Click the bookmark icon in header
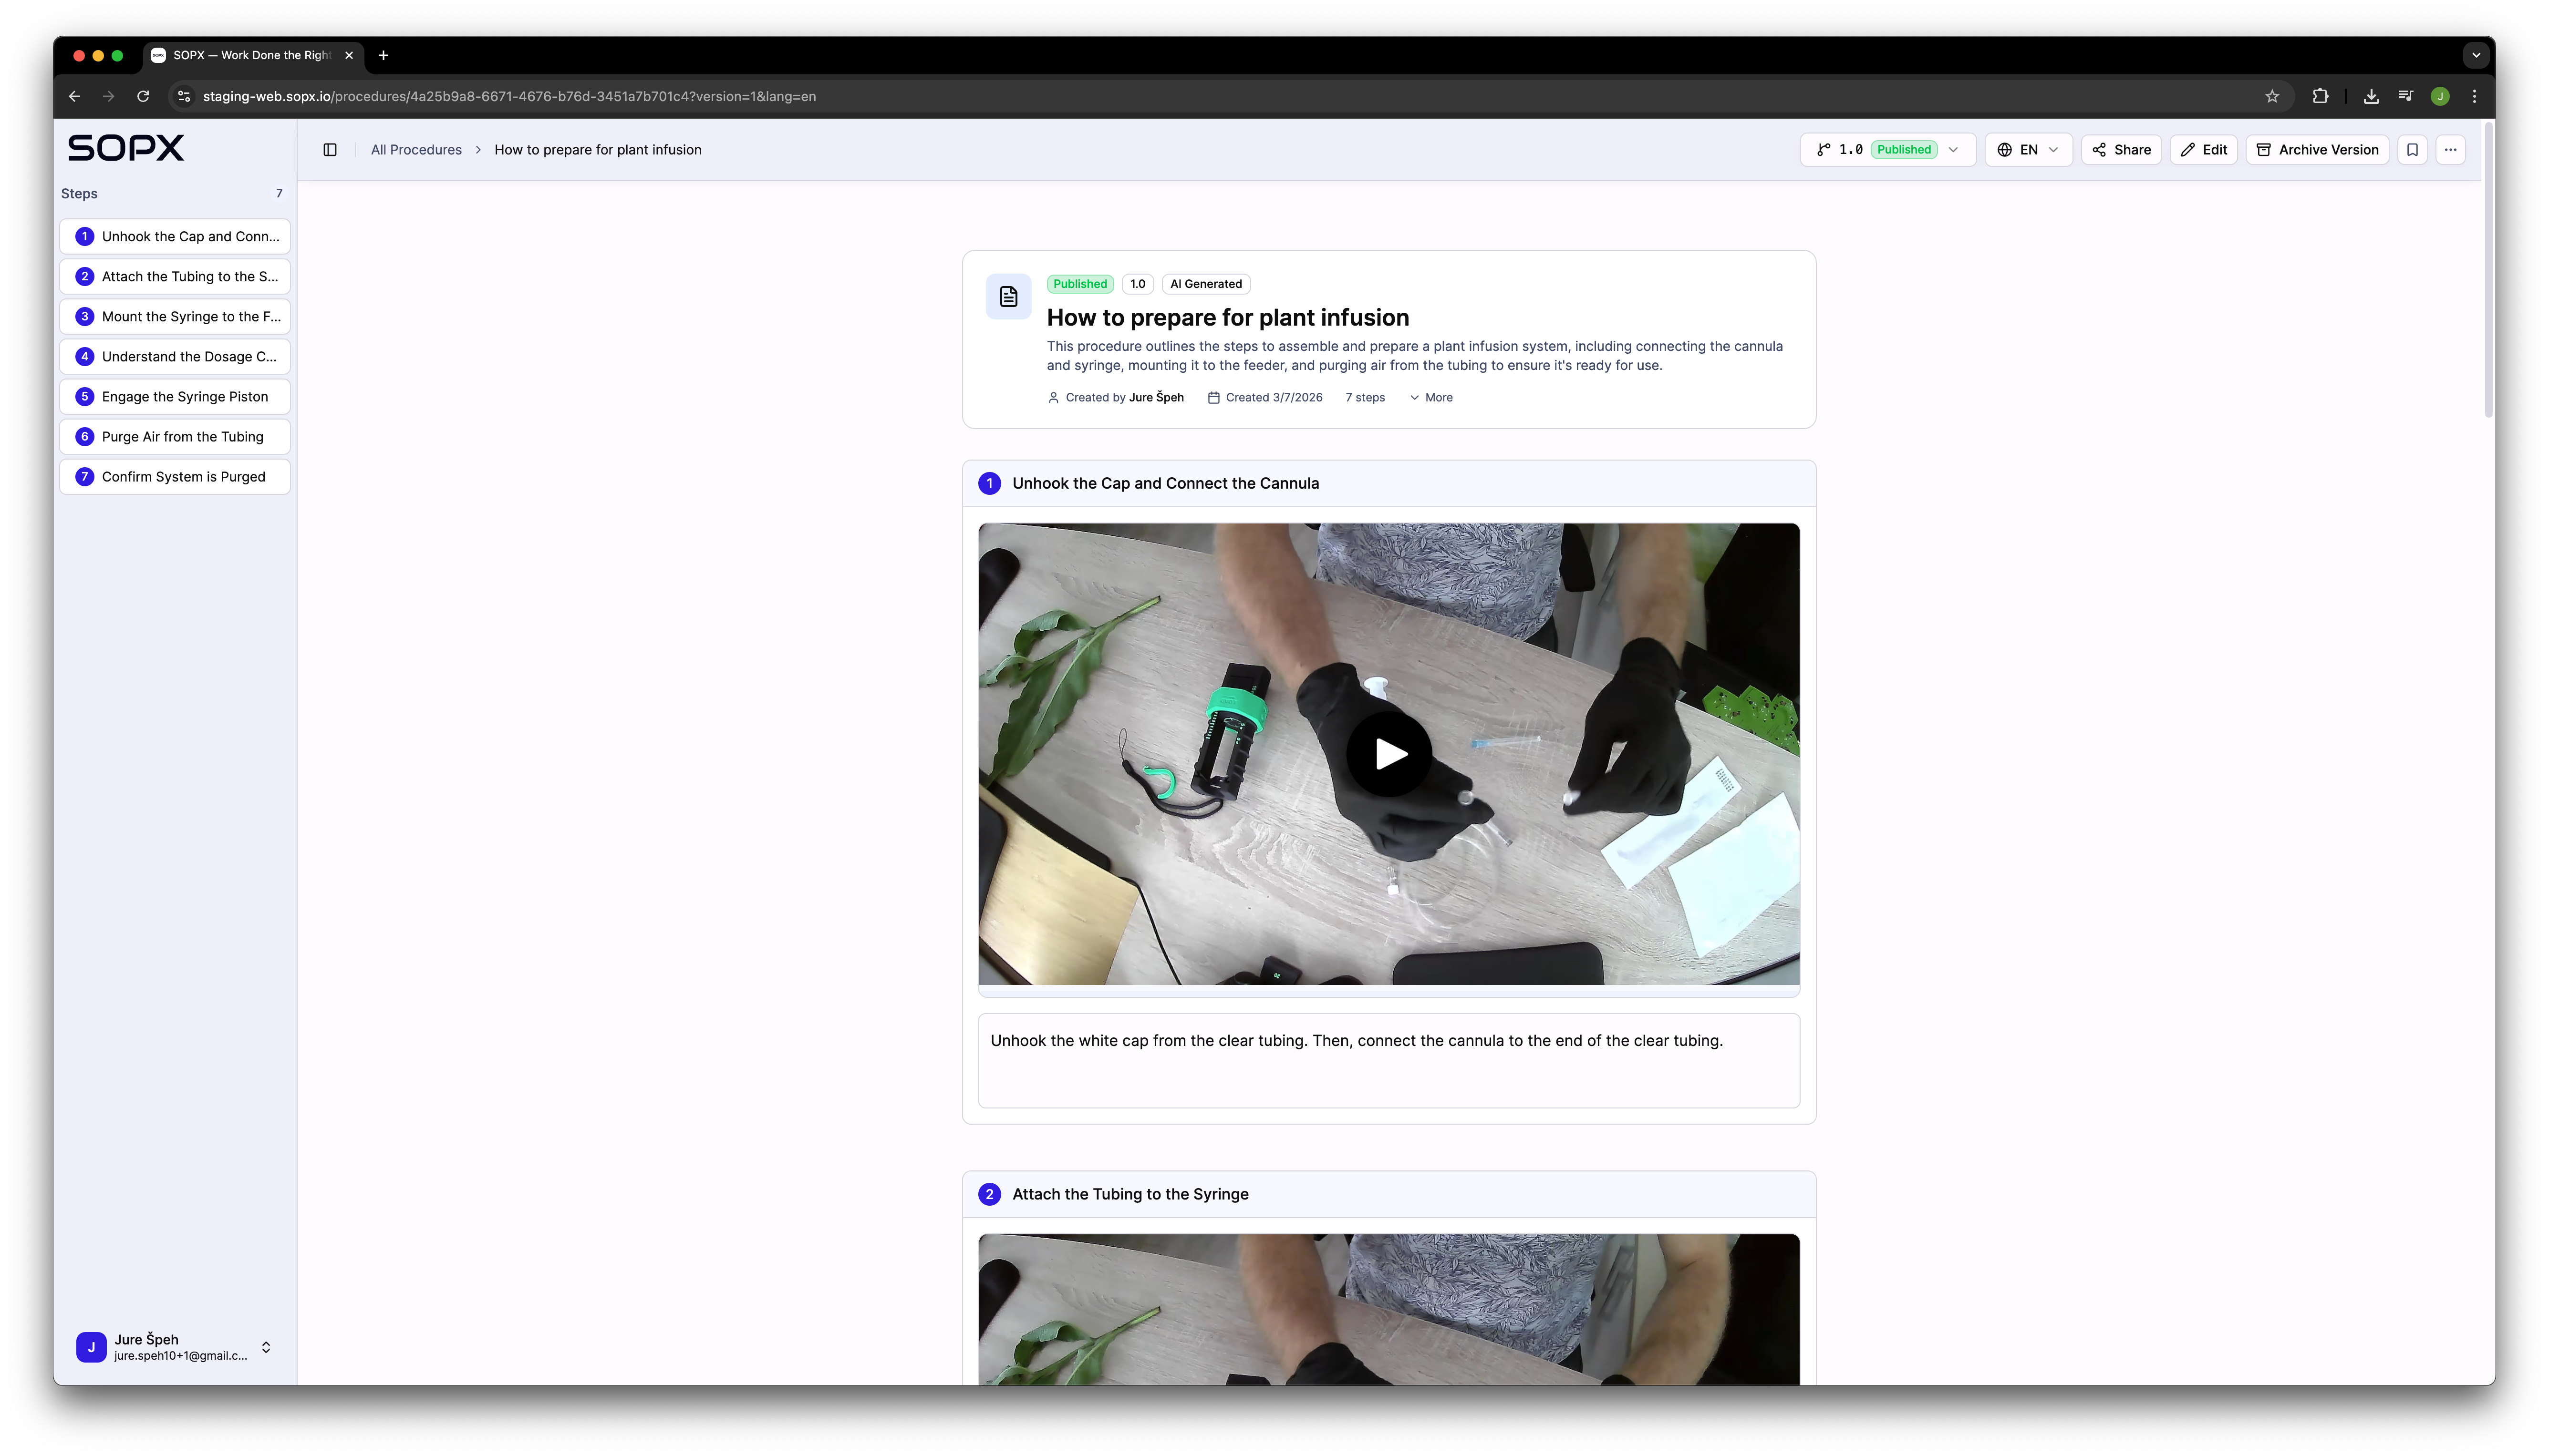The image size is (2549, 1456). [x=2412, y=150]
